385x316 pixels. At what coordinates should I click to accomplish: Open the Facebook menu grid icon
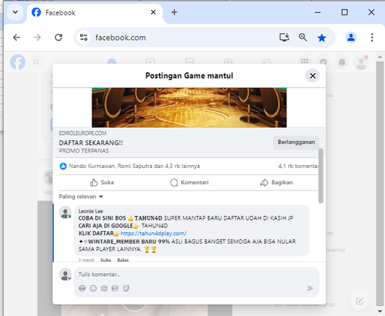(304, 62)
